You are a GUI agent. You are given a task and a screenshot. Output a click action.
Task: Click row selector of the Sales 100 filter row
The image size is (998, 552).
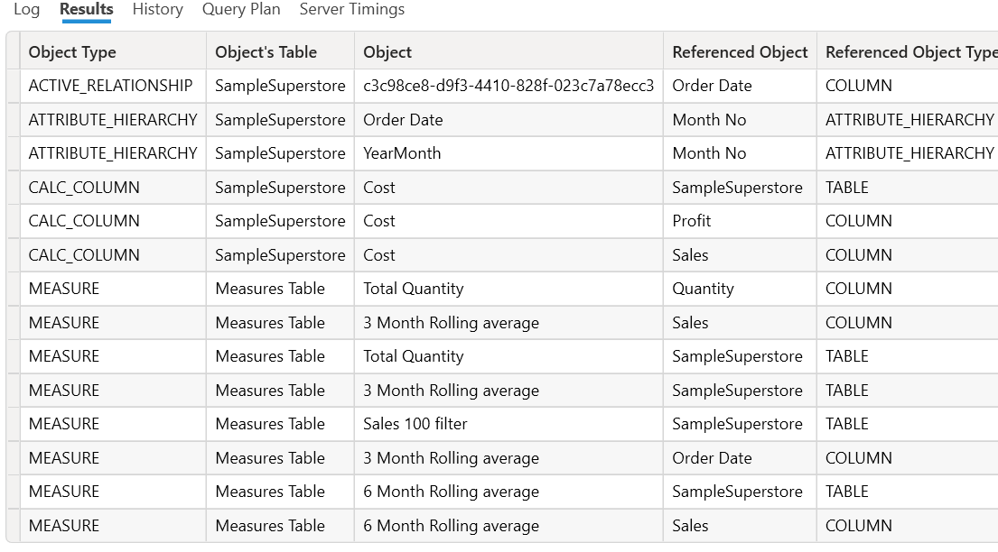13,424
